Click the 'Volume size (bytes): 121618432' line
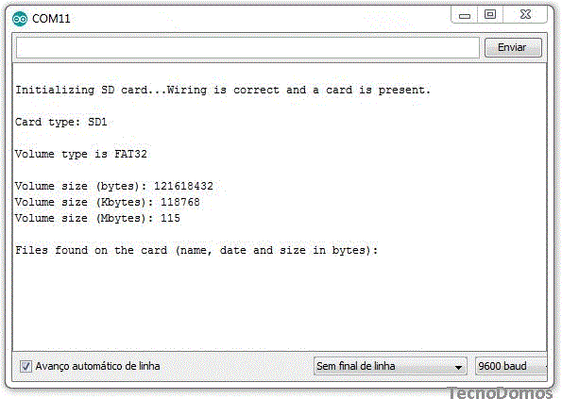This screenshot has height=399, width=562. point(114,186)
